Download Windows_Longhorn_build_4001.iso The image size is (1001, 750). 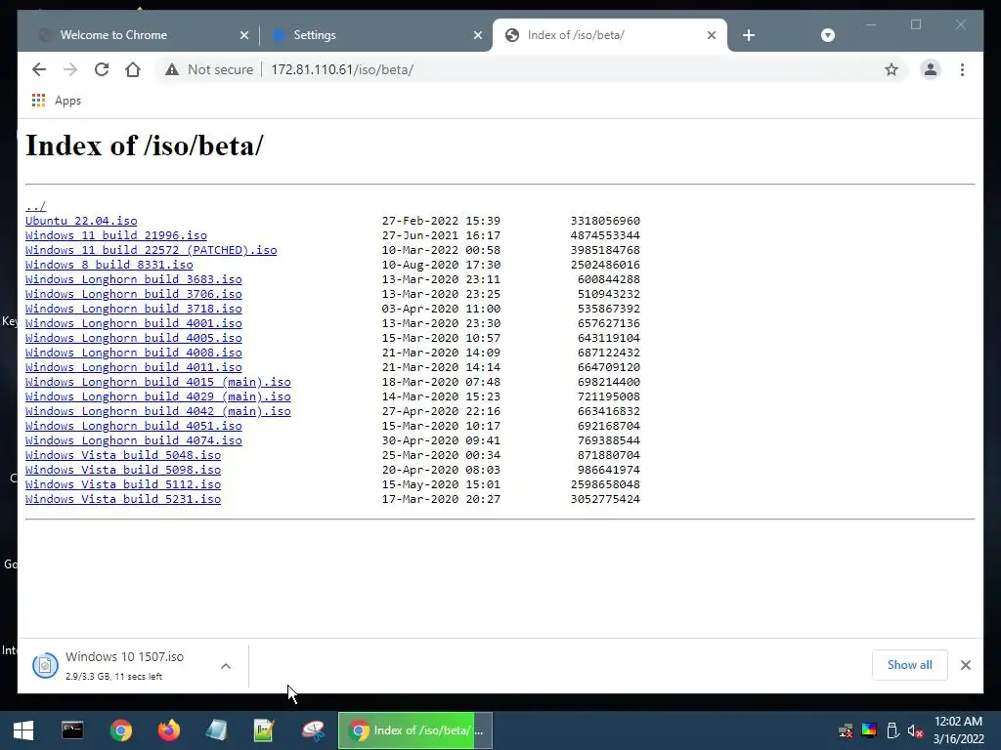133,323
